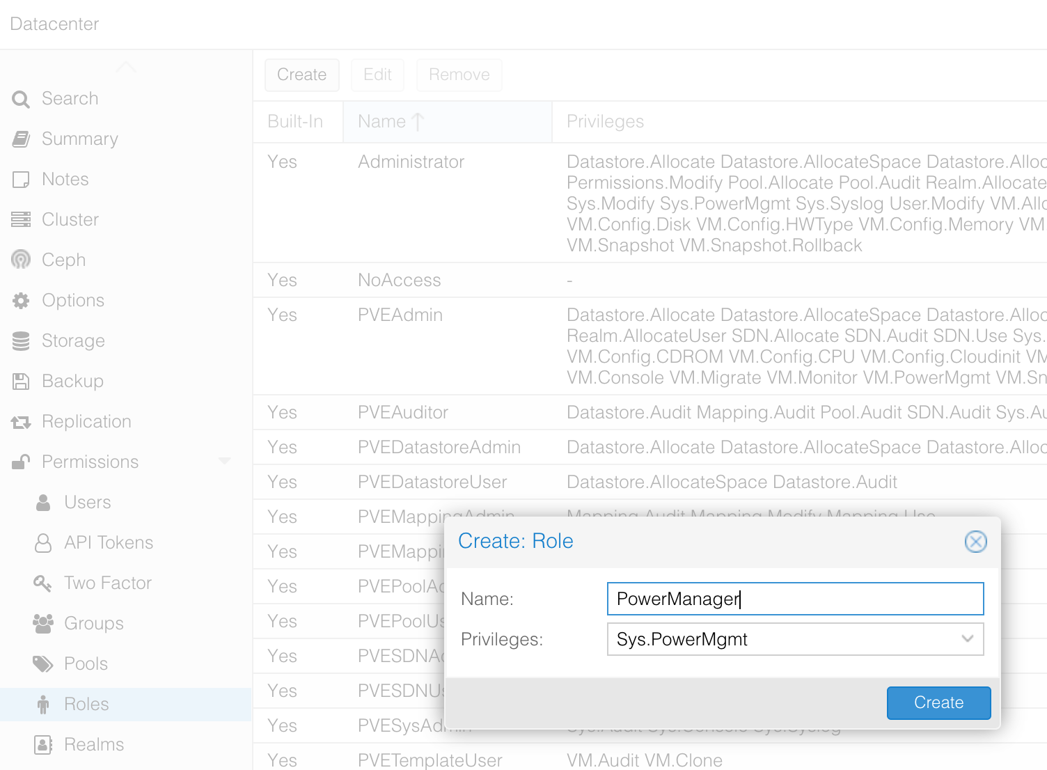Click the Create button in toolbar
Screen dimensions: 1047x770
click(x=301, y=75)
